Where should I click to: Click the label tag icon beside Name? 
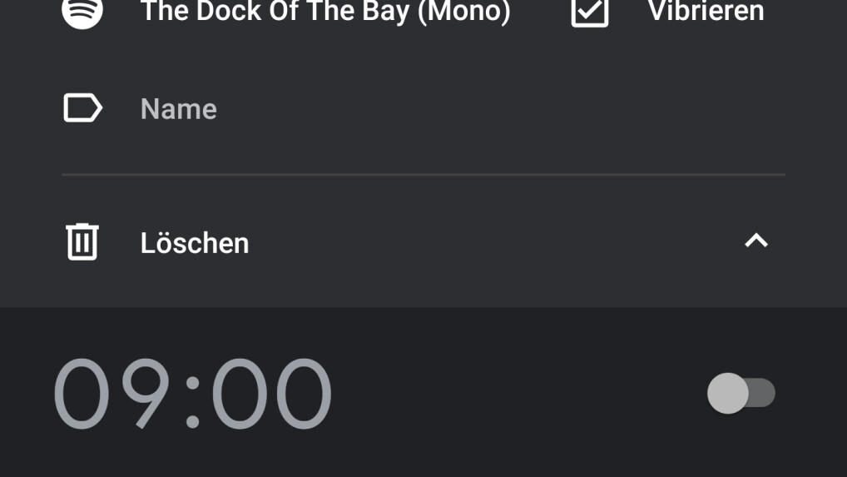(x=82, y=108)
